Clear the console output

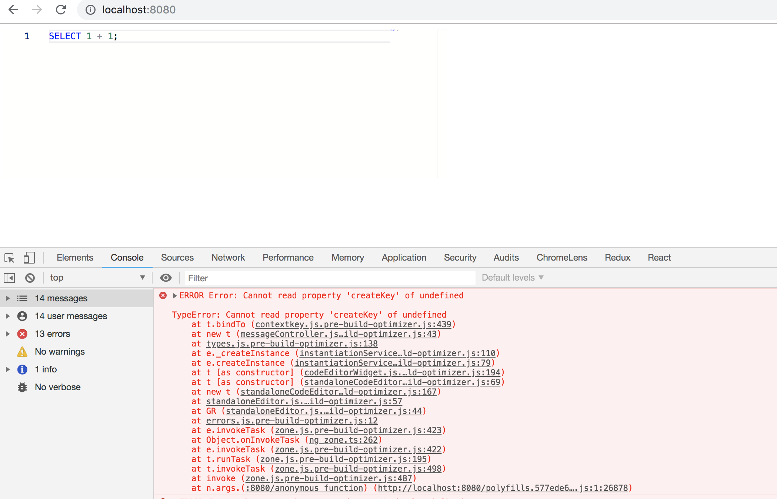pyautogui.click(x=30, y=278)
